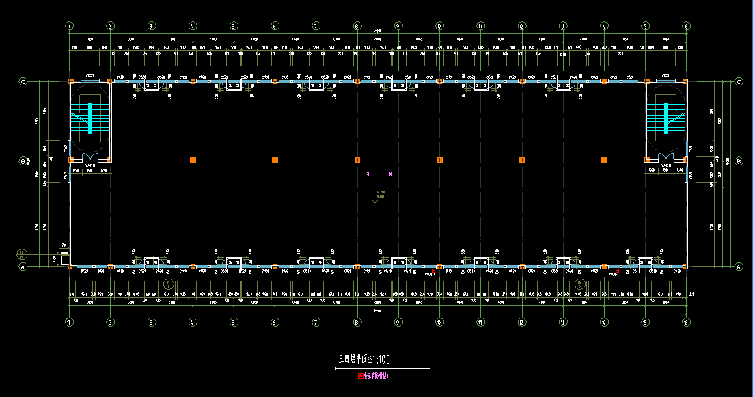This screenshot has height=397, width=753.
Task: Click the elevation marker at plan center
Action: click(375, 197)
